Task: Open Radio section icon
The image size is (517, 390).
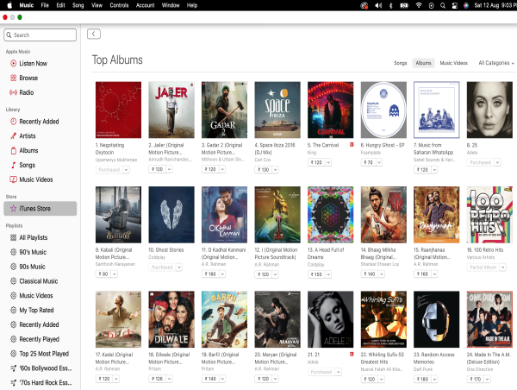Action: click(x=13, y=92)
